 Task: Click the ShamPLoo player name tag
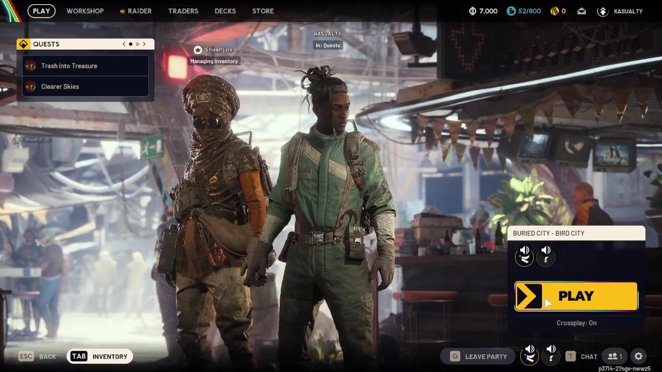[218, 50]
